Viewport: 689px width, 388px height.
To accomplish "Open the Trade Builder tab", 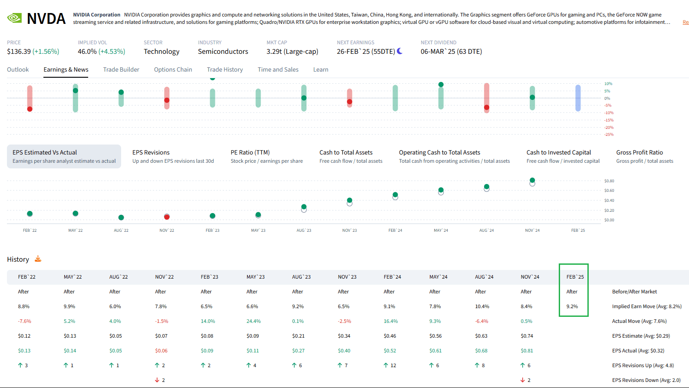I will click(x=121, y=69).
